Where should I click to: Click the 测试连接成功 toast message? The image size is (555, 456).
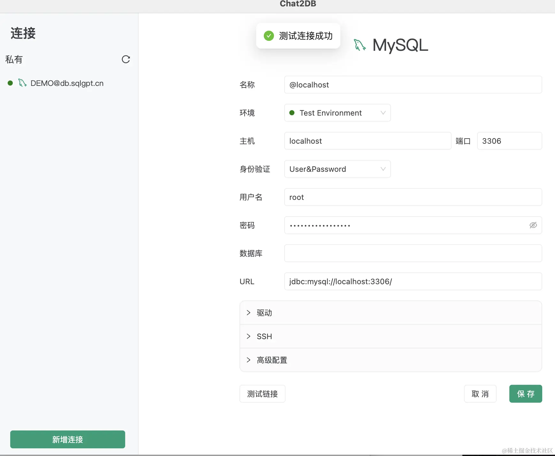(298, 36)
